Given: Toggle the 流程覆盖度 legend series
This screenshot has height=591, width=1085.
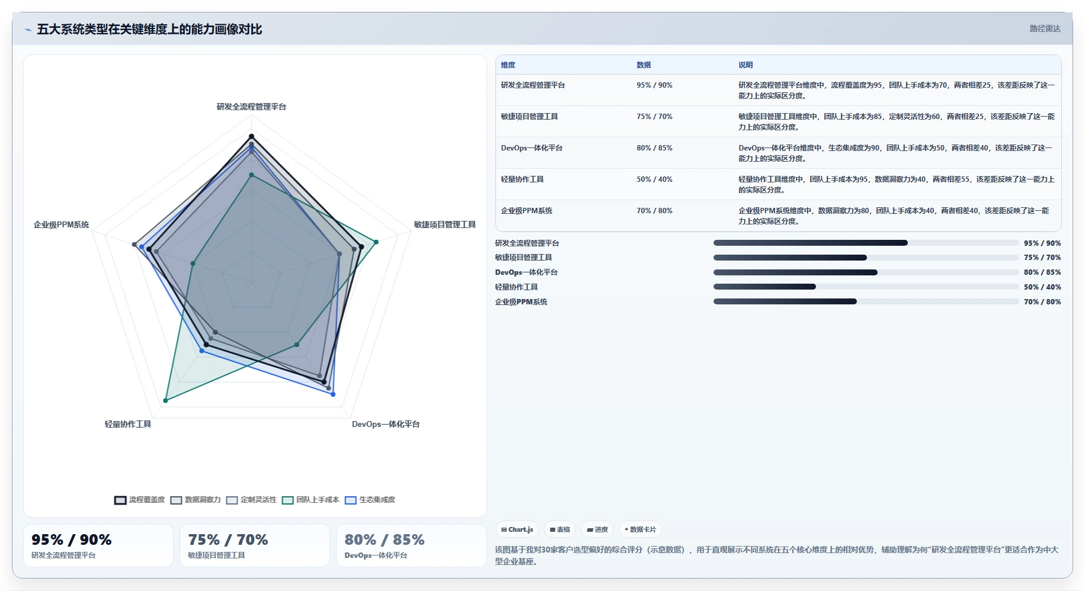Looking at the screenshot, I should [140, 500].
